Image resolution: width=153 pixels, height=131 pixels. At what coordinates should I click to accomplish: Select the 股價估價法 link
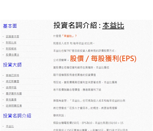(12, 55)
